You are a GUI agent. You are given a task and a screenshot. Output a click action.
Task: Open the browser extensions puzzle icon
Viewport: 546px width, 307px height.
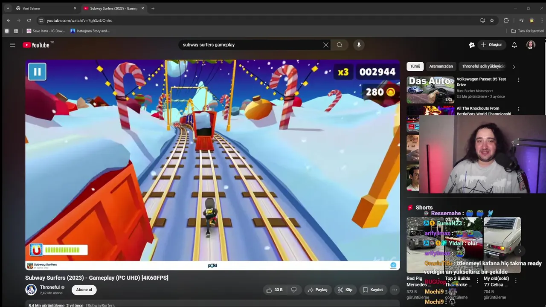(x=506, y=20)
